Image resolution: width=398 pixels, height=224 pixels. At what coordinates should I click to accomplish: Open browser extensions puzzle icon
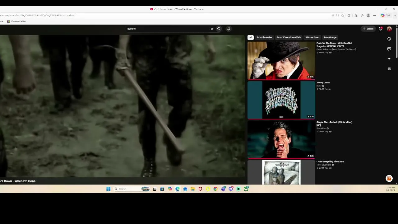[349, 15]
